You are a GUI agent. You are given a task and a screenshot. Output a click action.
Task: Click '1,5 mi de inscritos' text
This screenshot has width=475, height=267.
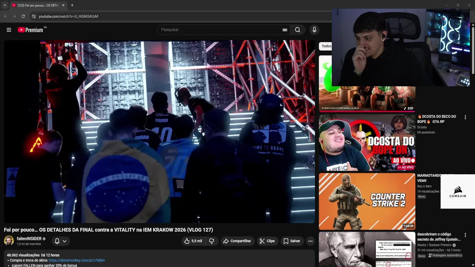coord(29,244)
